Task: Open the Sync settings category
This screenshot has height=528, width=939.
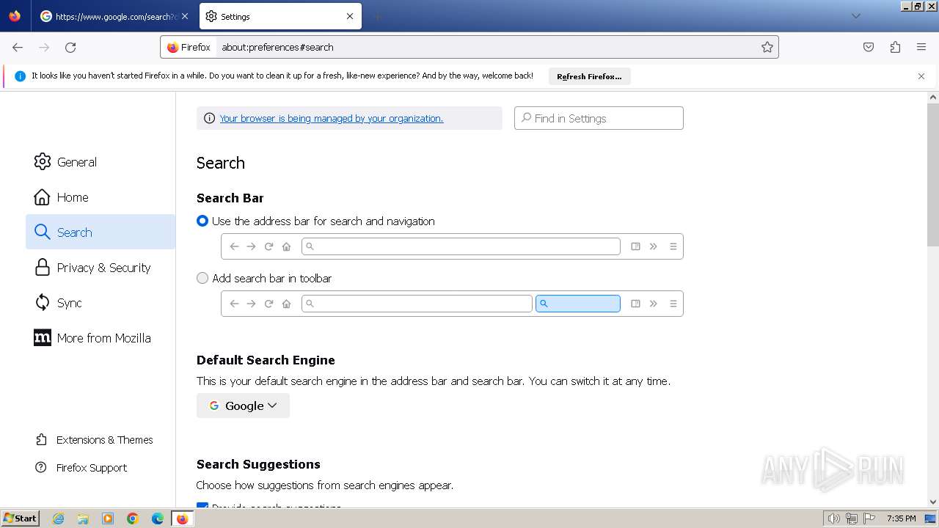Action: pos(101,303)
